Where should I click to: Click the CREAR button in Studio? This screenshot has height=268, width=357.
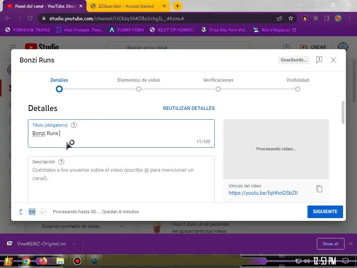tap(313, 47)
